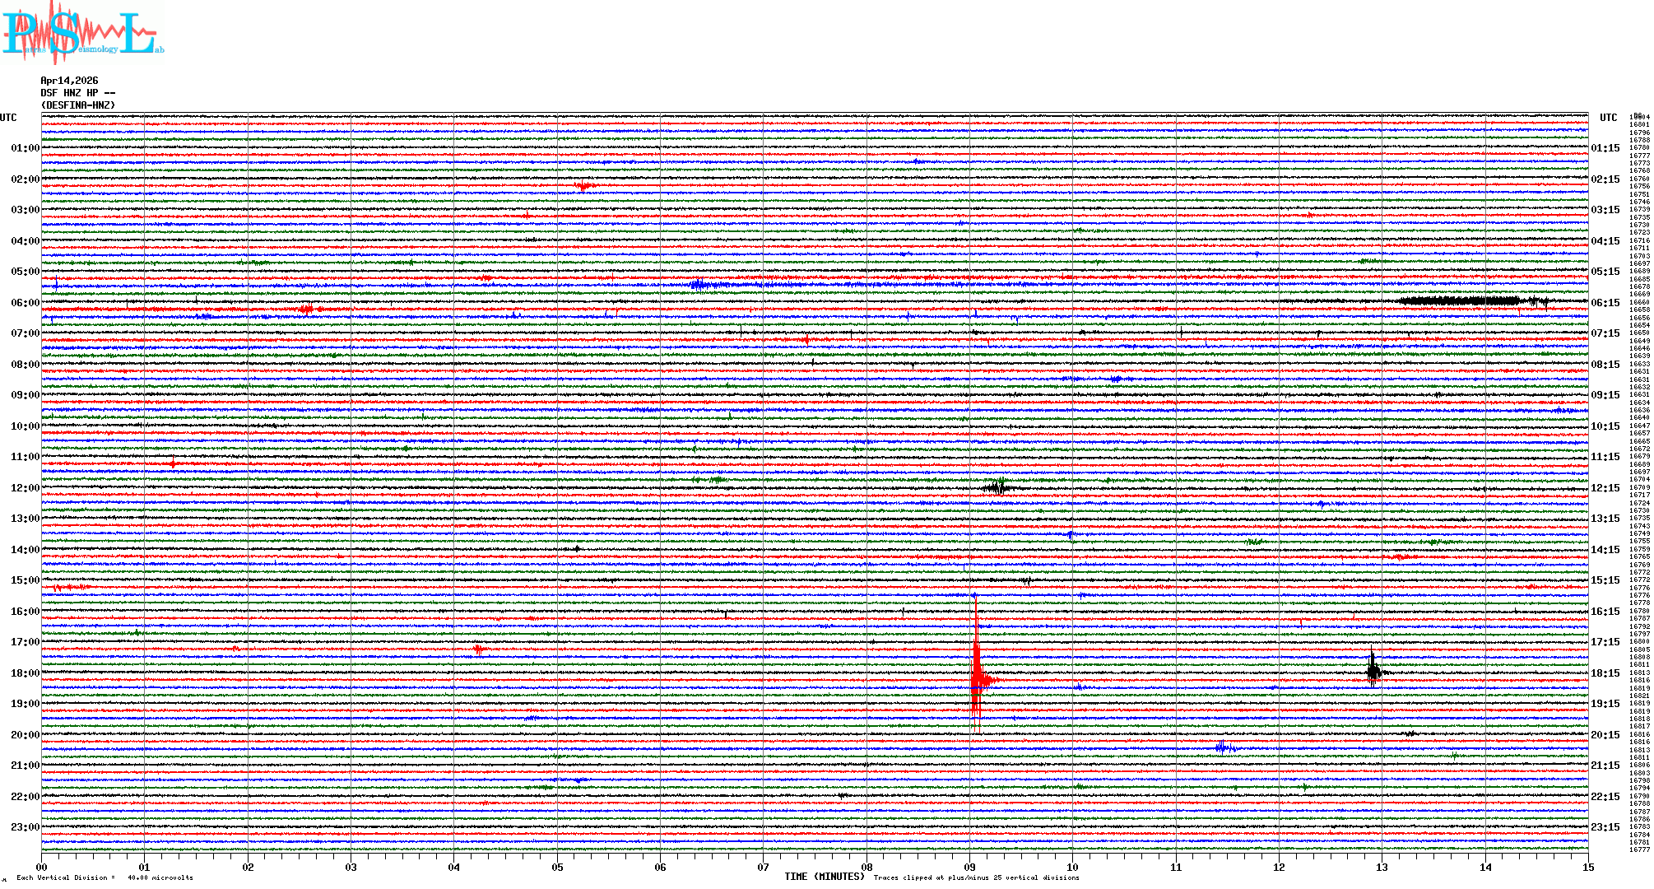Click the Apr14,2026 date label
This screenshot has width=1654, height=889.
click(x=69, y=81)
